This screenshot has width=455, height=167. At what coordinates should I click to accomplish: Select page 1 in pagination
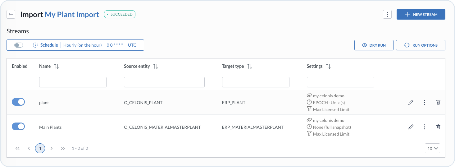[40, 148]
